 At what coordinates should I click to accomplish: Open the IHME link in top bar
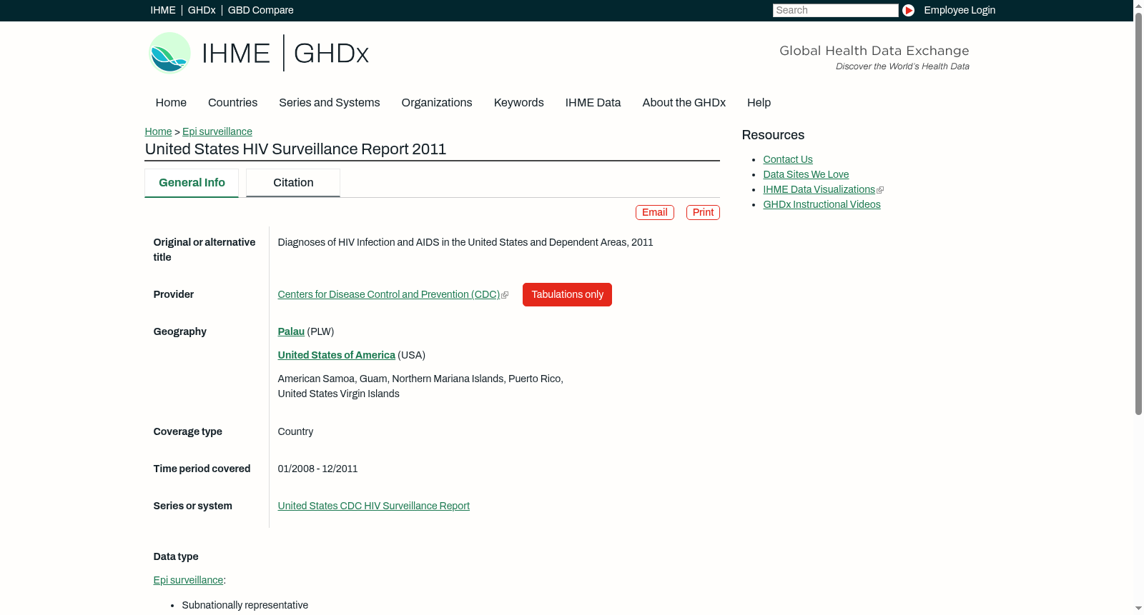tap(163, 10)
